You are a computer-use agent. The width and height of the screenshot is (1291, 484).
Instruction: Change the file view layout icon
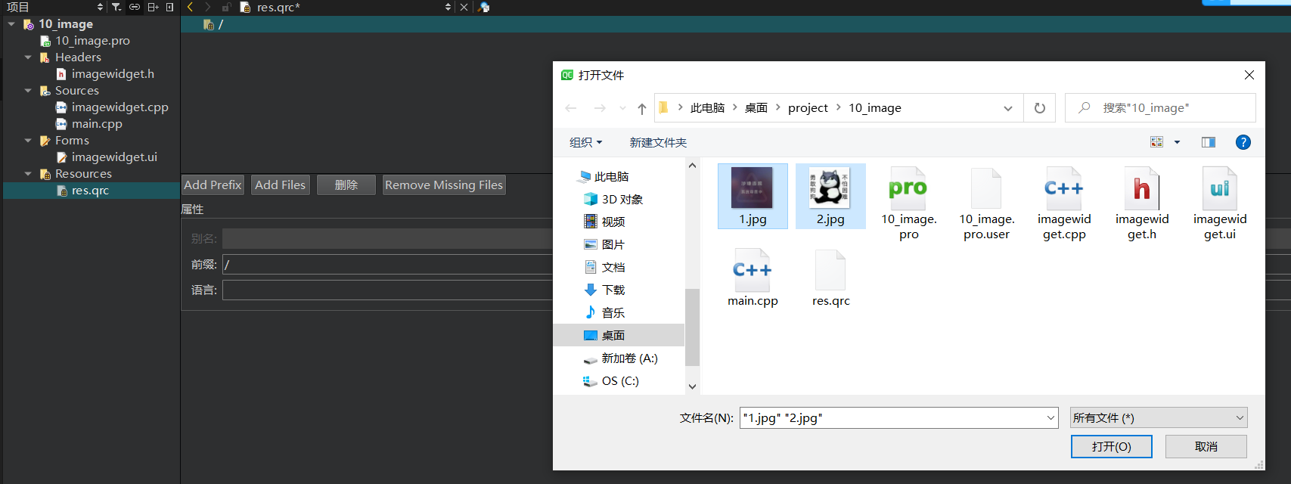pyautogui.click(x=1156, y=142)
